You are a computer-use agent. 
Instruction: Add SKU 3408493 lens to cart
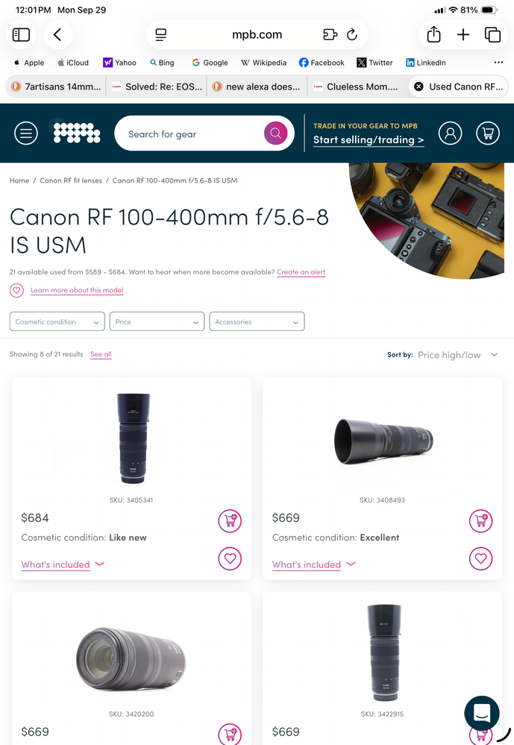click(x=480, y=521)
